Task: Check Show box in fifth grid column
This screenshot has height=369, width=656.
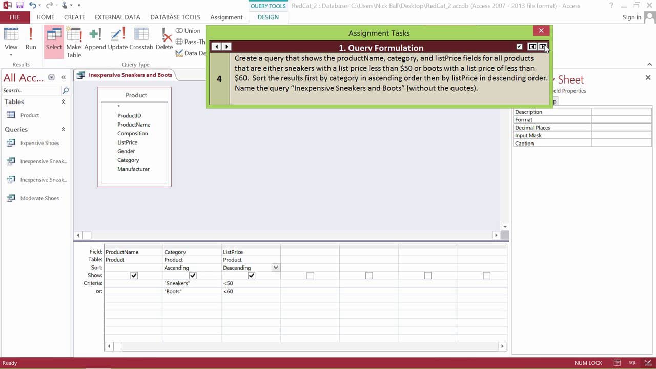Action: coord(369,276)
